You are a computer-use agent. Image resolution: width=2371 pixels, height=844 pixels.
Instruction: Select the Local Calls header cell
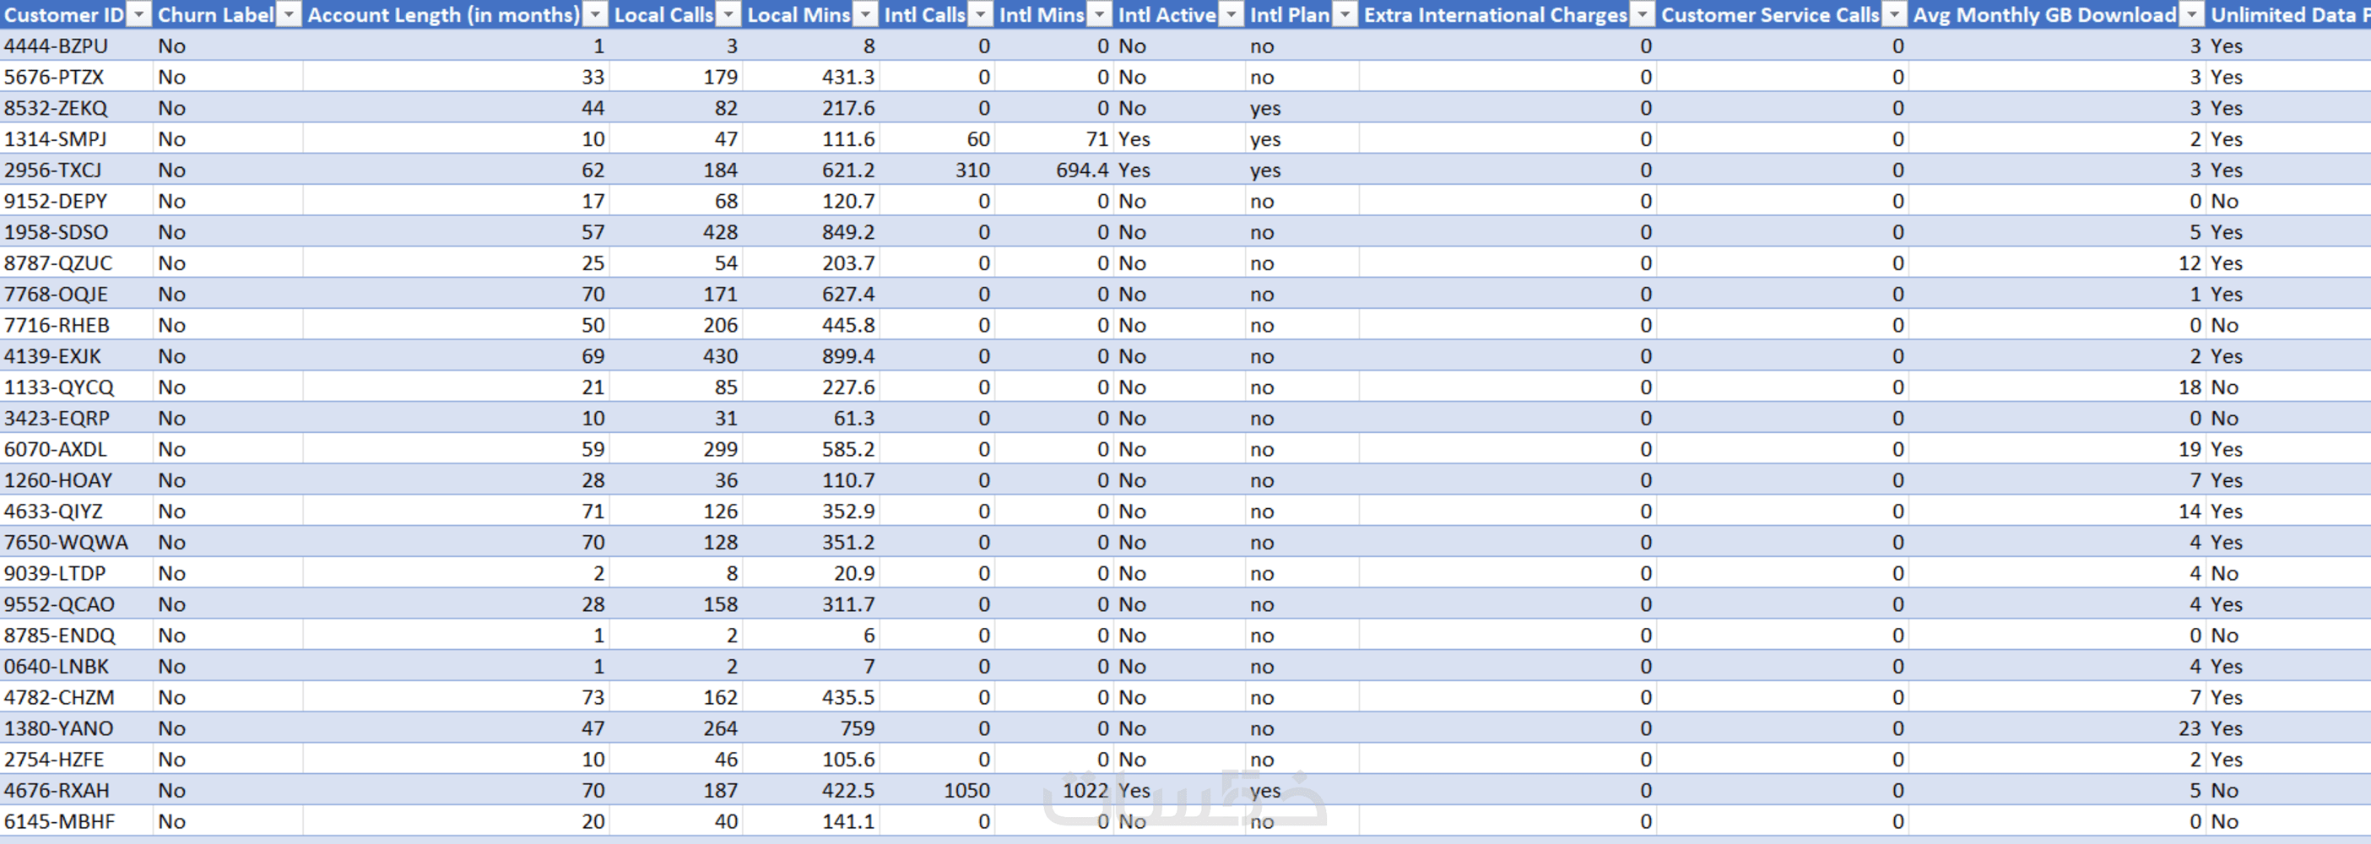(675, 14)
